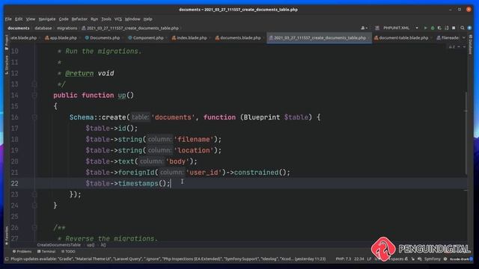The image size is (479, 269).
Task: Toggle the fold end marker on line 24
Action: tap(34, 205)
